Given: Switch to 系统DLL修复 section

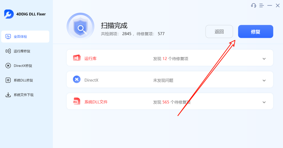Looking at the screenshot, I should tap(25, 80).
